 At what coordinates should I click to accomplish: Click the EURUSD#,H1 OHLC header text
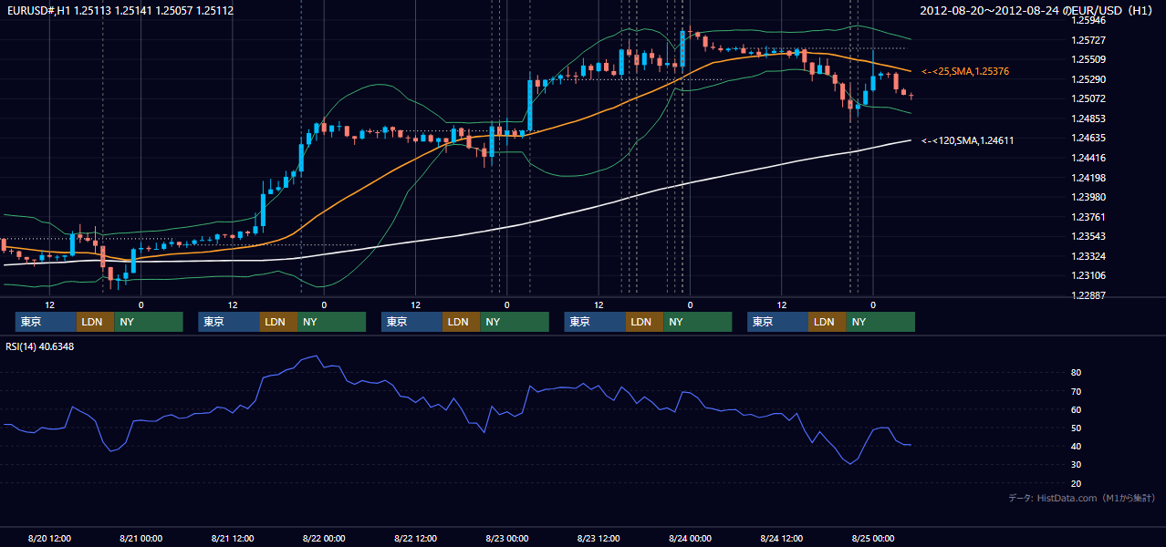click(119, 11)
